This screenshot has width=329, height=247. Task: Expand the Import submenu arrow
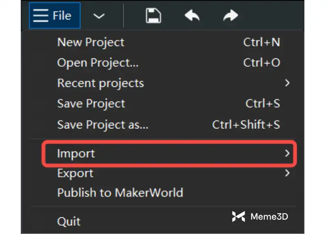click(287, 154)
